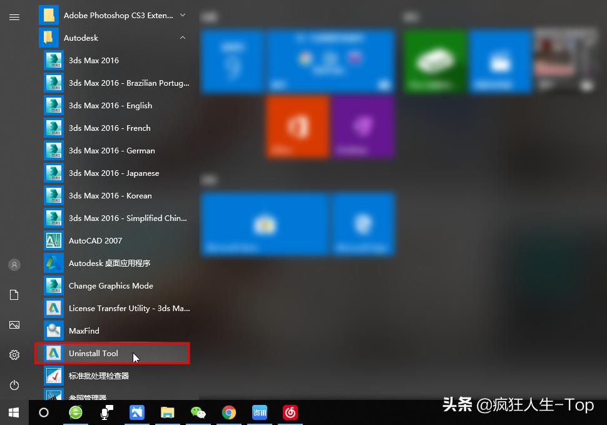Click the Power button in the Start menu
Viewport: 607px width, 425px height.
(14, 385)
